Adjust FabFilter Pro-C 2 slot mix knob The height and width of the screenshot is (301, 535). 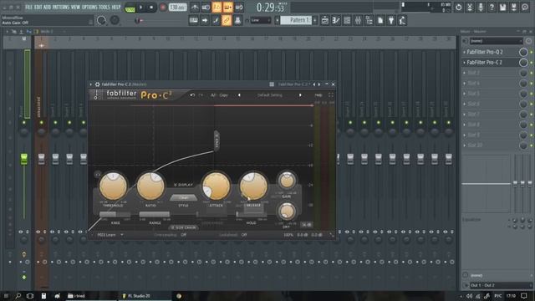[523, 63]
